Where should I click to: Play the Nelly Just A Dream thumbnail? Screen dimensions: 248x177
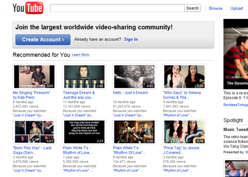pyautogui.click(x=134, y=77)
